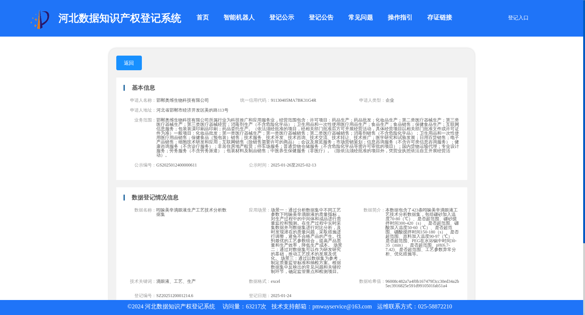Select data name 吲哚美辛滴眼液生产工艺技术分析数据集
This screenshot has height=315, width=585.
[191, 212]
